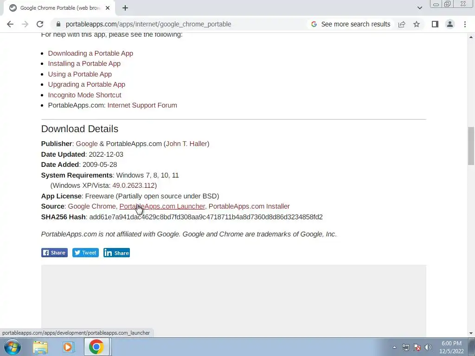Click See more search results chip
475x356 pixels.
pyautogui.click(x=351, y=24)
